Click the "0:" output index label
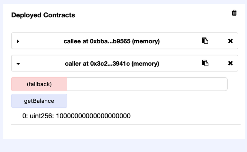Viewport: 247px width, 152px height. (25, 116)
